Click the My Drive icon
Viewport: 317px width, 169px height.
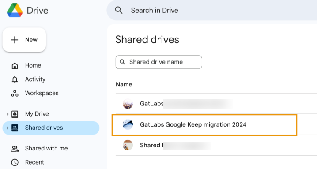(x=15, y=114)
